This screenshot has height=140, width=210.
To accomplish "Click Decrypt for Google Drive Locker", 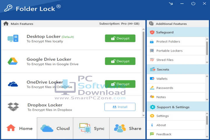I will point(120,61).
